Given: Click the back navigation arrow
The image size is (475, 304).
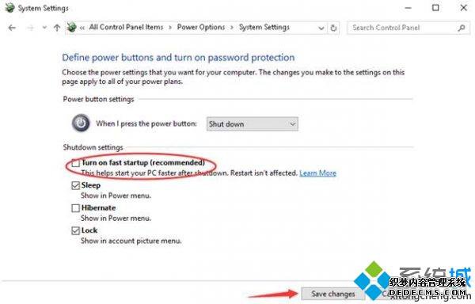Looking at the screenshot, I should tap(12, 28).
